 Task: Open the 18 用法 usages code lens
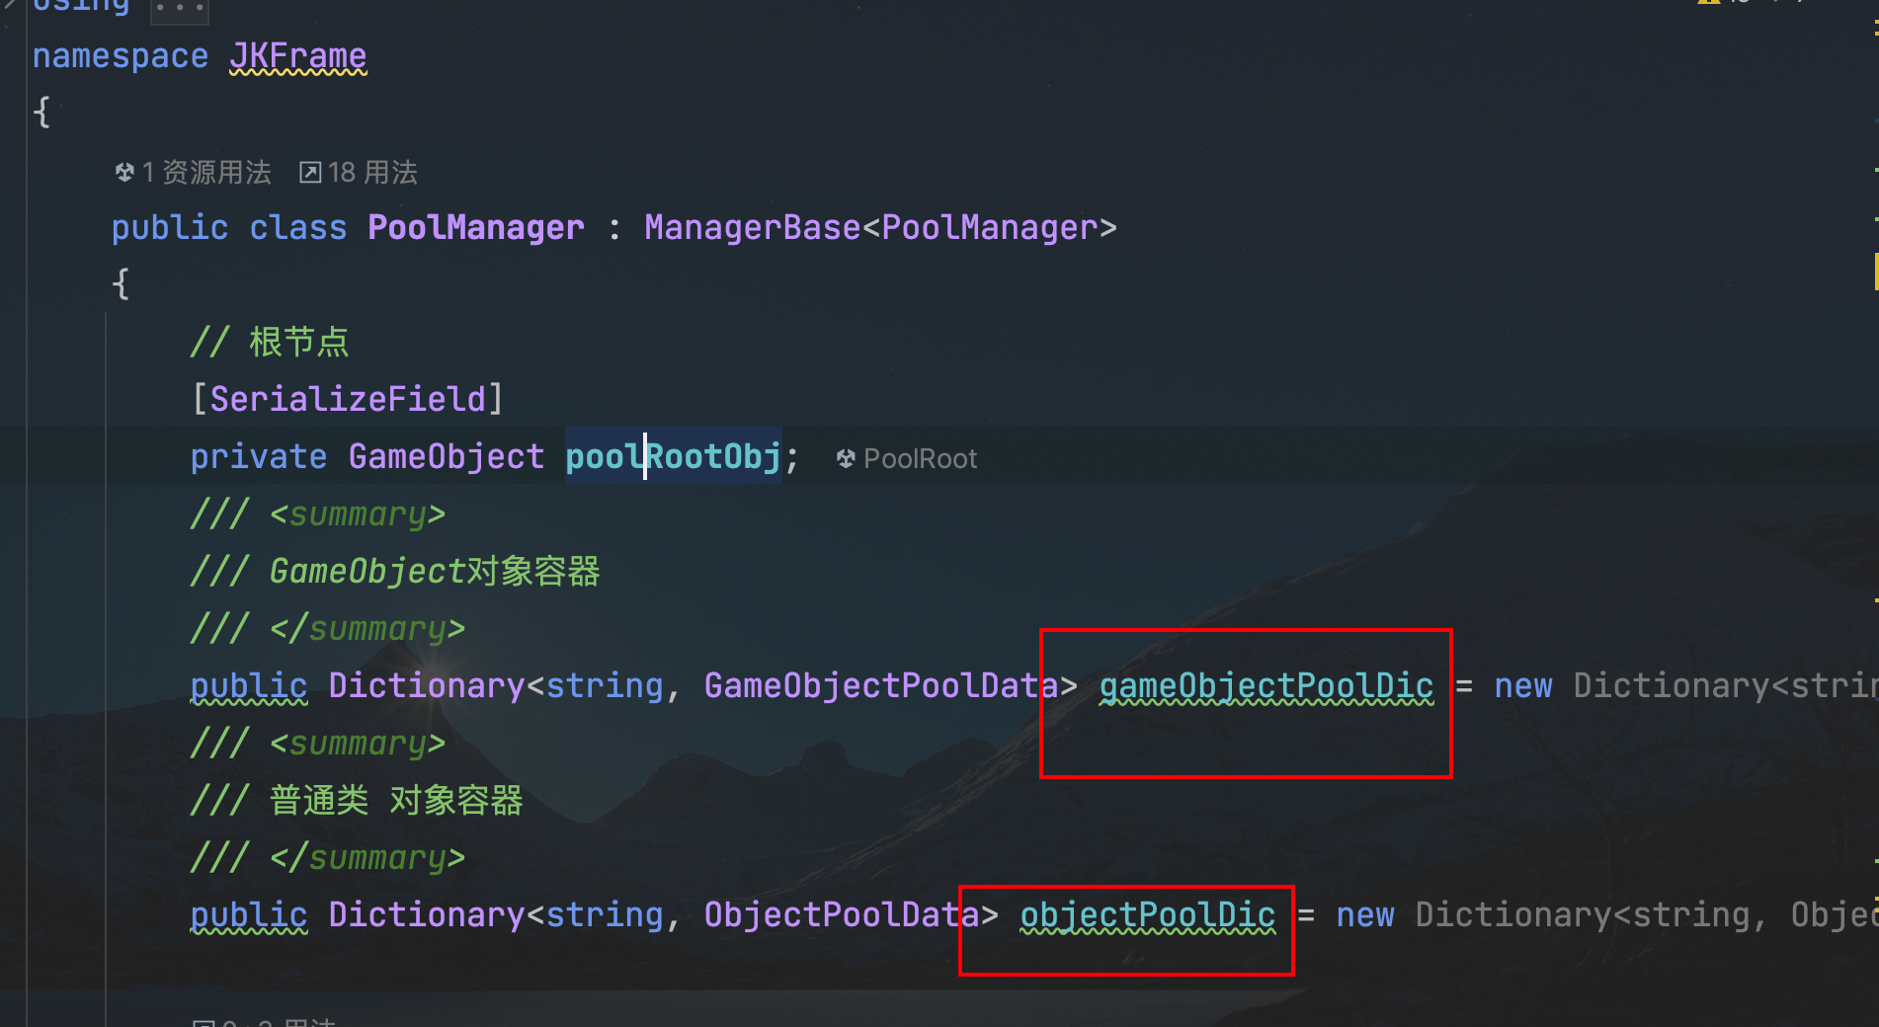click(371, 173)
